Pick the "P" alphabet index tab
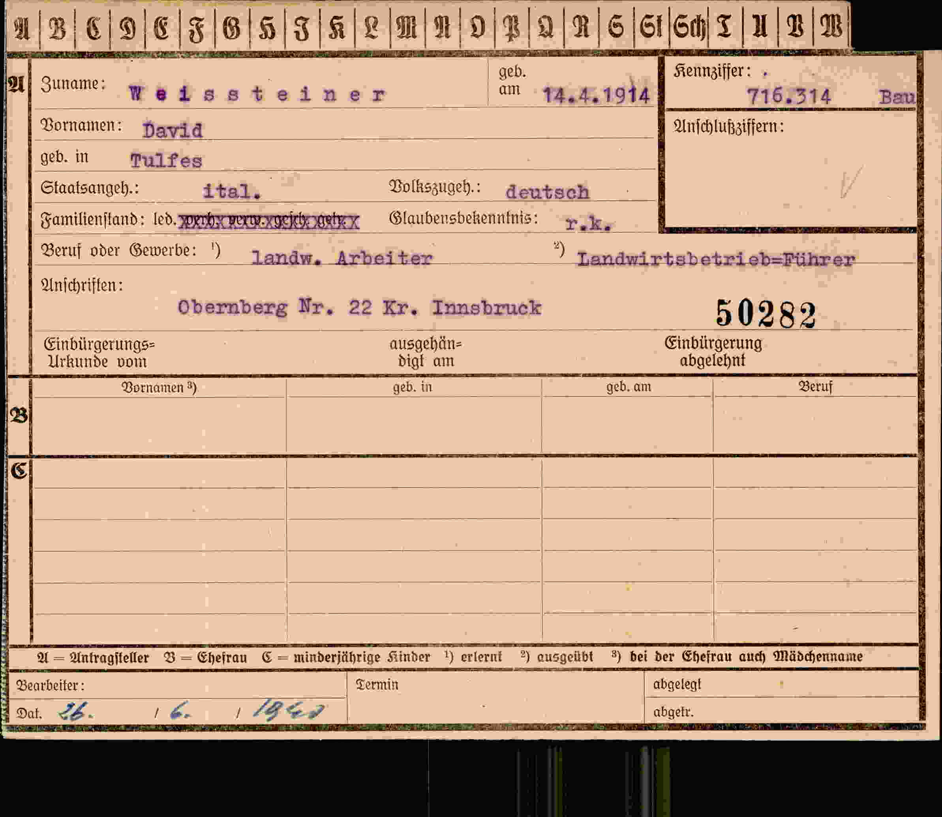Viewport: 942px width, 817px height. pyautogui.click(x=511, y=27)
